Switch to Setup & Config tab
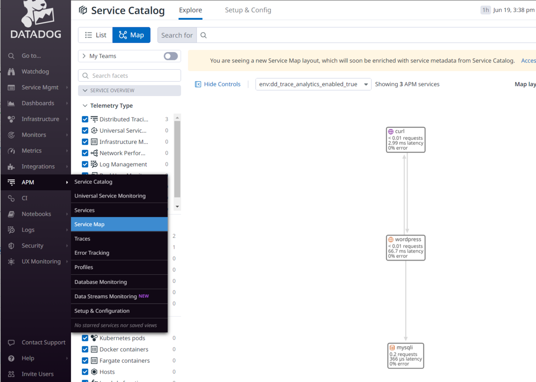 click(248, 10)
